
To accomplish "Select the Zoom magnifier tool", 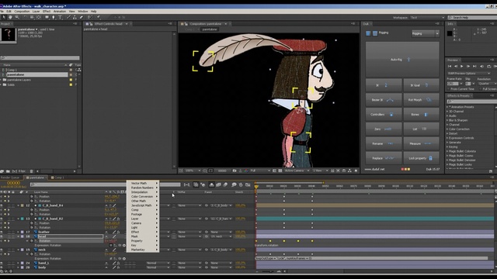I will click(17, 17).
